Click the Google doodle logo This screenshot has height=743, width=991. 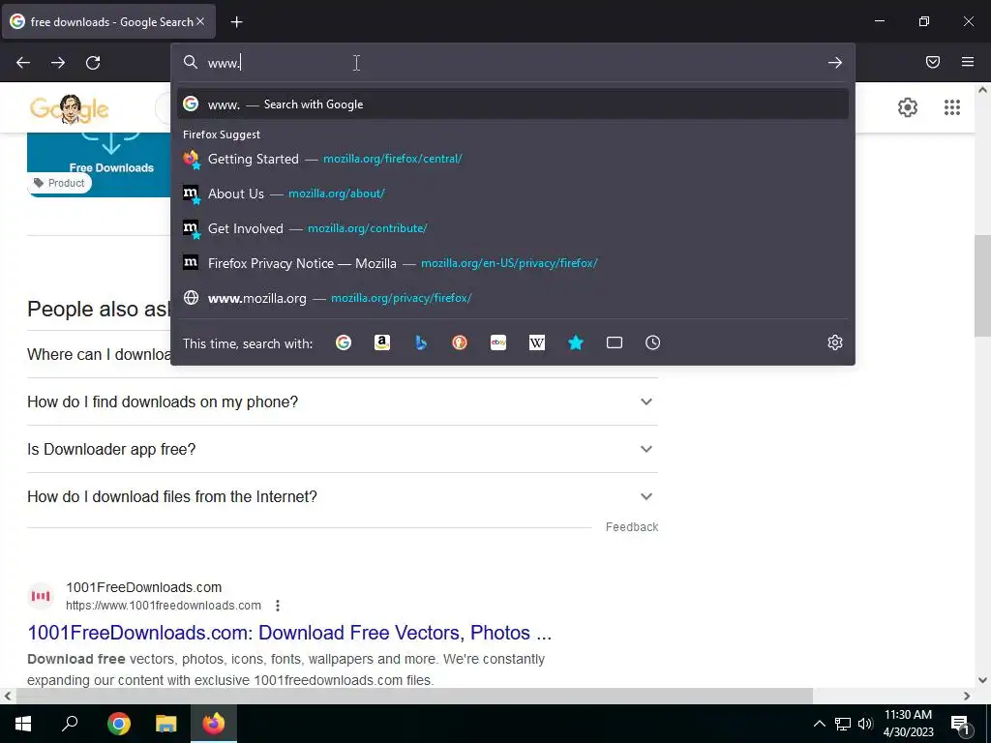pos(69,108)
